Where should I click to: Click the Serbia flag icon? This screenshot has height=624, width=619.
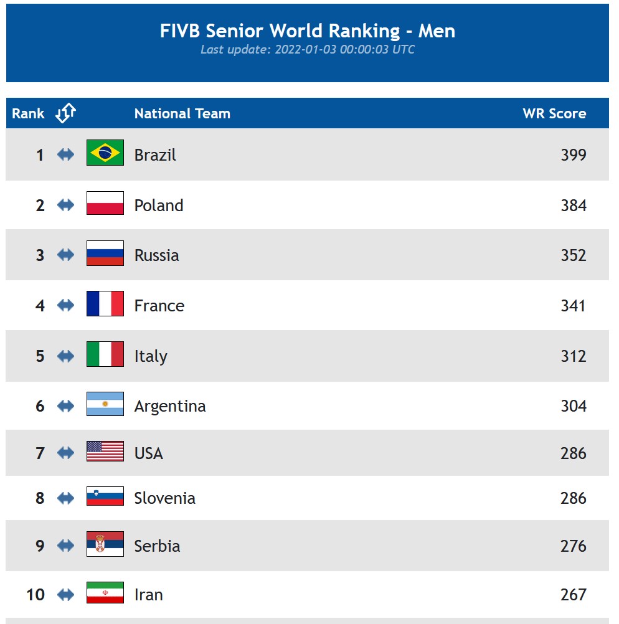click(105, 544)
